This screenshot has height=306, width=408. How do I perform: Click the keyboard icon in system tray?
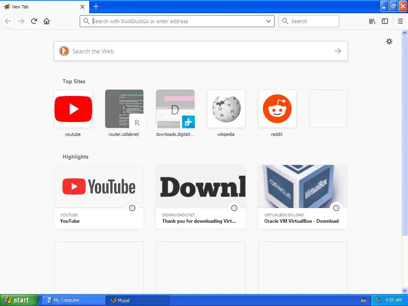click(363, 300)
